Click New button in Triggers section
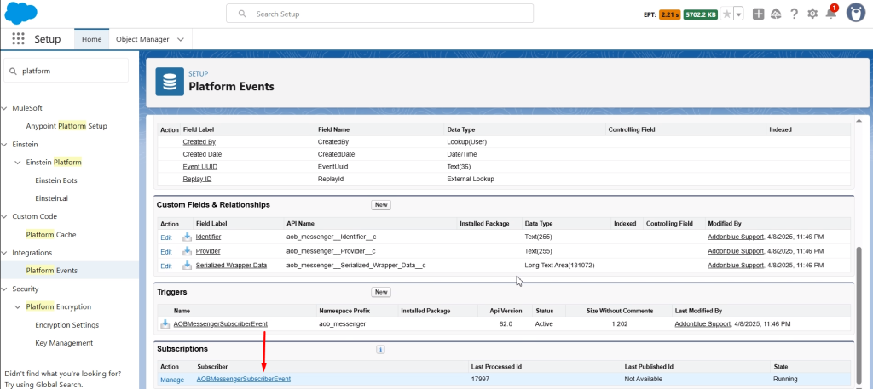This screenshot has height=389, width=873. (381, 292)
